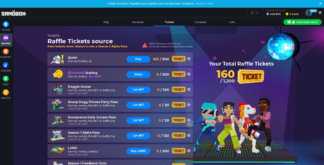324x165 pixels.
Task: Click the info icon on Quest row
Action: tap(189, 59)
